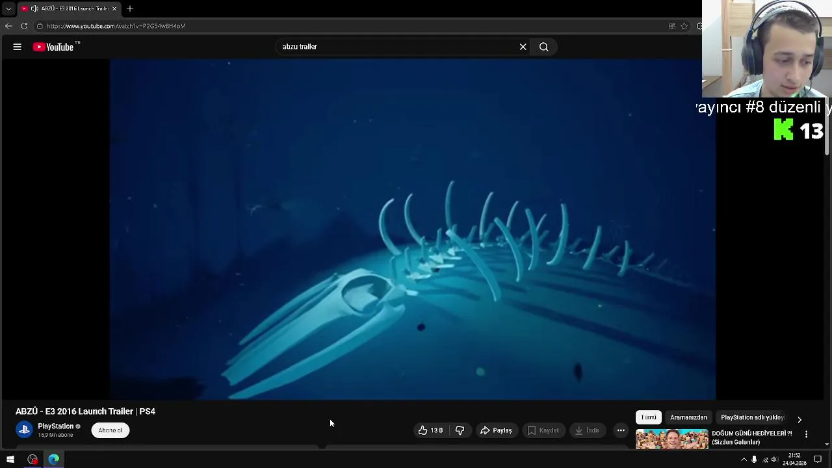Like the video with thumbs up
This screenshot has width=832, height=468.
[423, 430]
